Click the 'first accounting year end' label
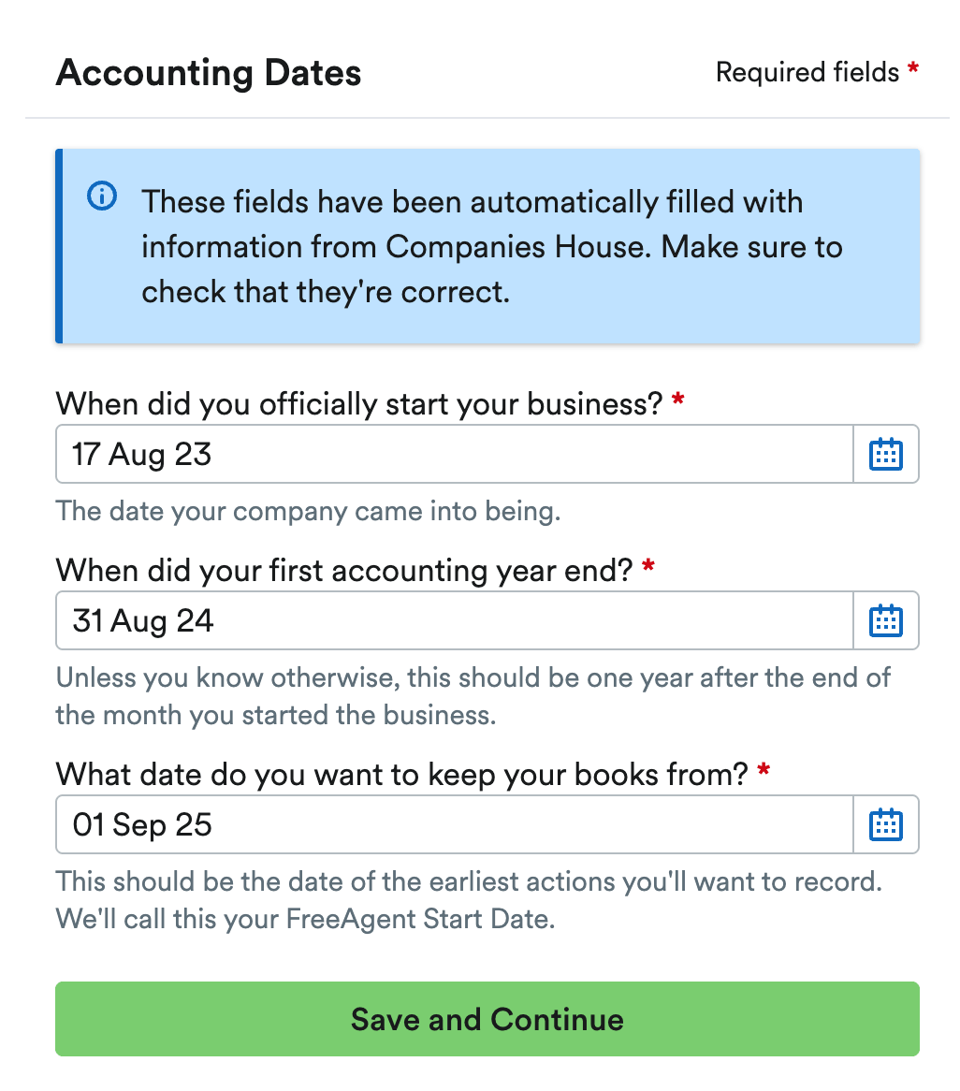 344,570
